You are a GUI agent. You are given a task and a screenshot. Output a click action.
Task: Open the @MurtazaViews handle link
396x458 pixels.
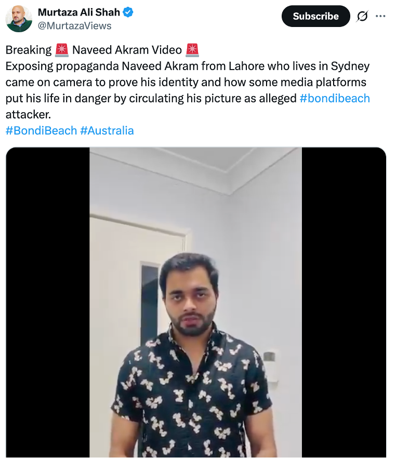point(74,25)
